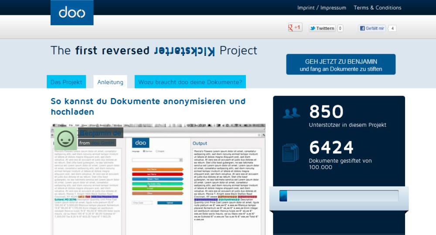
Task: Click the 850 supporters number
Action: point(326,112)
